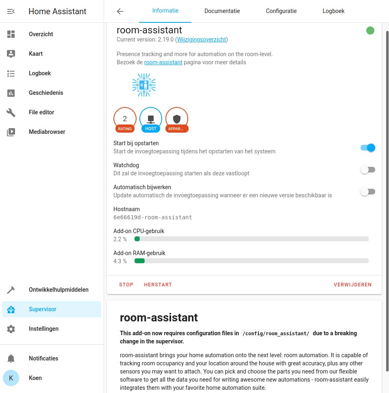This screenshot has width=389, height=393.
Task: Open the File editor wrench icon
Action: pyautogui.click(x=11, y=112)
